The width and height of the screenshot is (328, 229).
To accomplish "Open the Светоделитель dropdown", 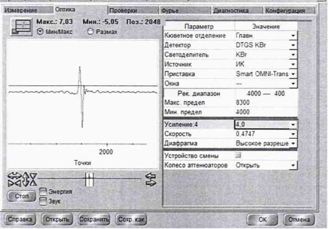I will [293, 54].
